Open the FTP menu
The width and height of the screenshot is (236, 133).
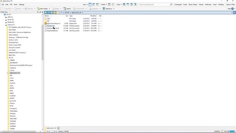tap(11, 4)
